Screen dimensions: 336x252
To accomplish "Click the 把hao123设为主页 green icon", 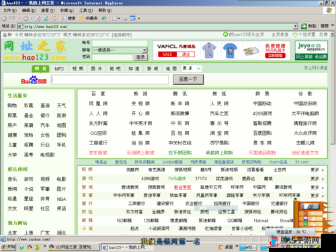I will click(225, 34).
